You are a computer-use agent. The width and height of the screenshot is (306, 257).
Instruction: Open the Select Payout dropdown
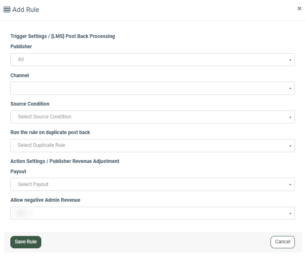(149, 184)
